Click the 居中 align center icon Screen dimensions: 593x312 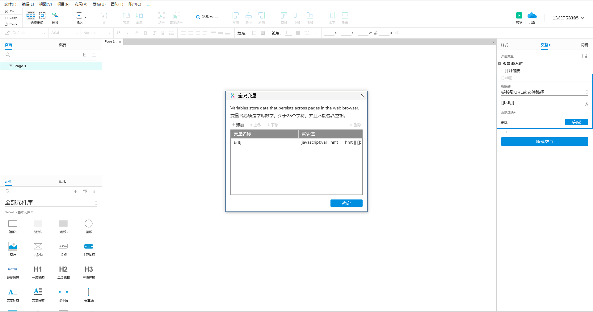tap(249, 15)
